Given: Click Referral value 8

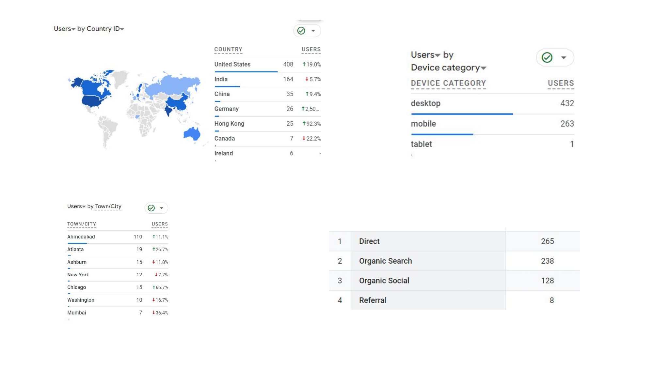Looking at the screenshot, I should pos(551,300).
